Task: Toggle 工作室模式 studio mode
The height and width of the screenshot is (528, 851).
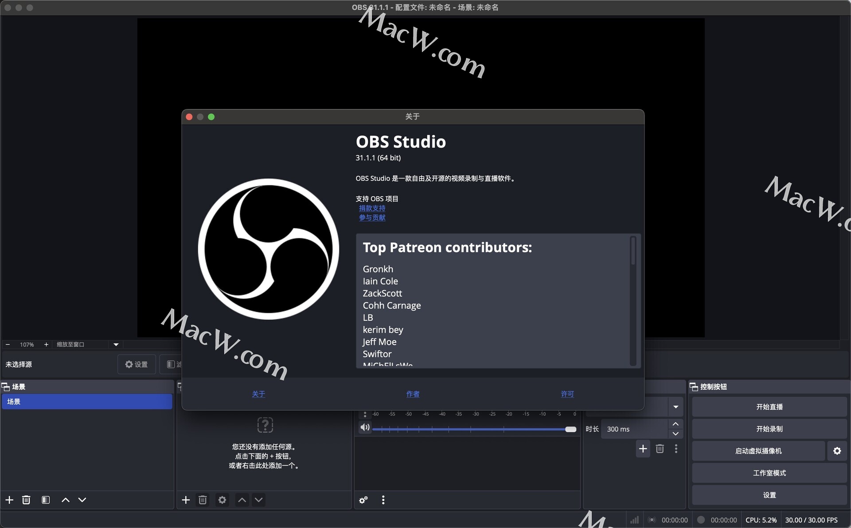Action: point(769,473)
